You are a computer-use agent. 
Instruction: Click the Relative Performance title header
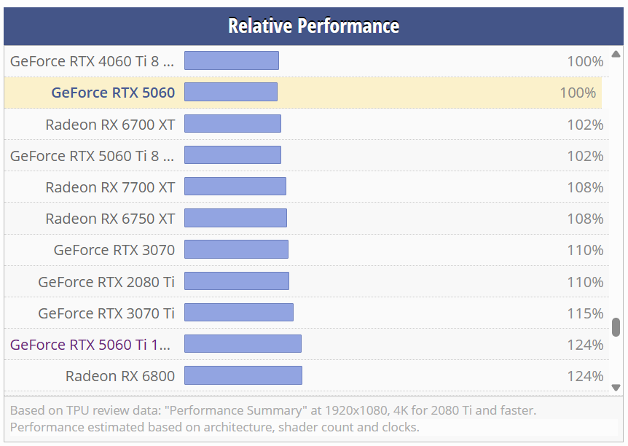click(x=314, y=26)
